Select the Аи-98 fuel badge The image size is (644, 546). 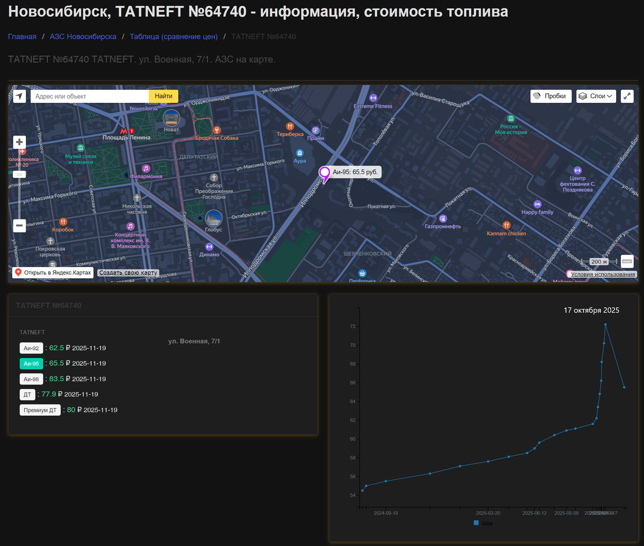point(31,379)
